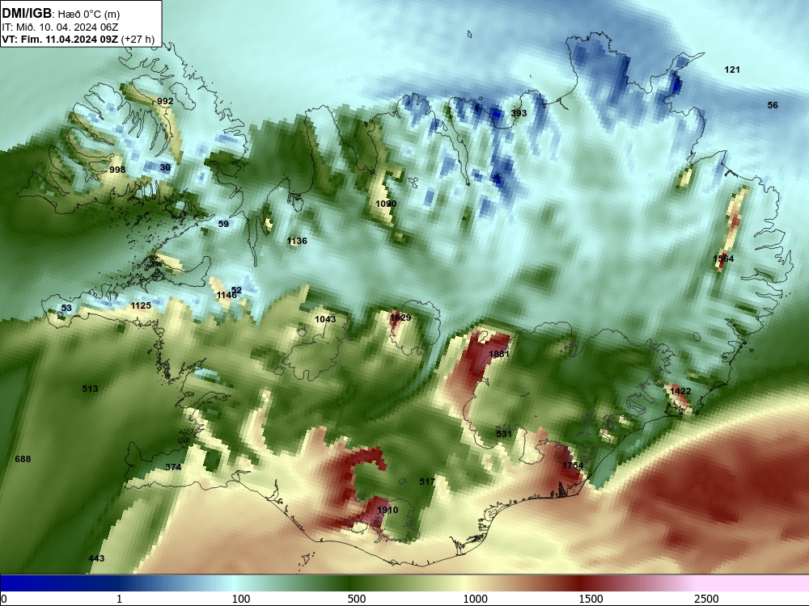Click the 1629 map value
The width and height of the screenshot is (809, 606).
point(400,318)
